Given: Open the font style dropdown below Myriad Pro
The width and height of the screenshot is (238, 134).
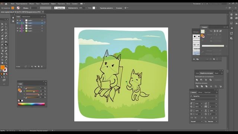Looking at the screenshot, I should coord(216,99).
